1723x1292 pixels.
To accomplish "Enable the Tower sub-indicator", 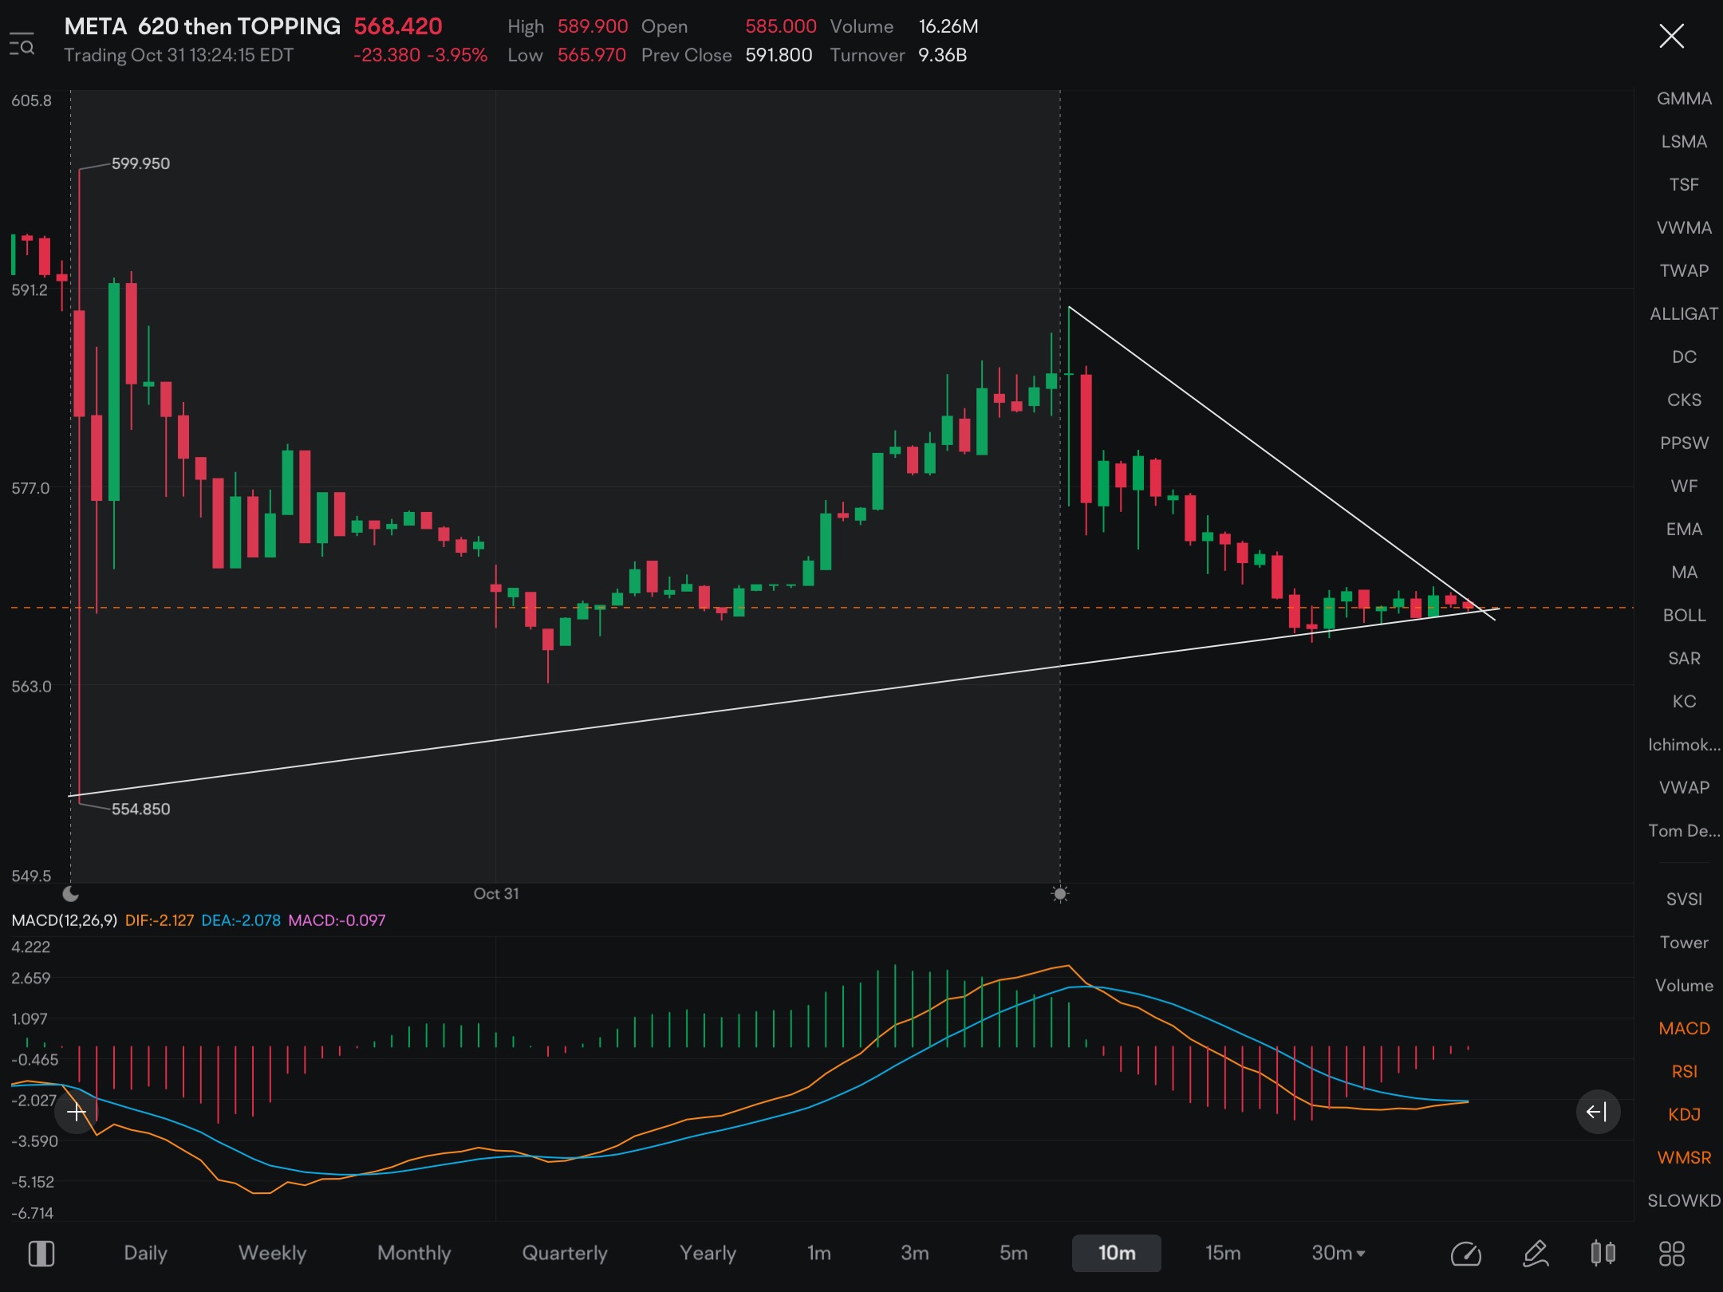I will click(x=1684, y=943).
